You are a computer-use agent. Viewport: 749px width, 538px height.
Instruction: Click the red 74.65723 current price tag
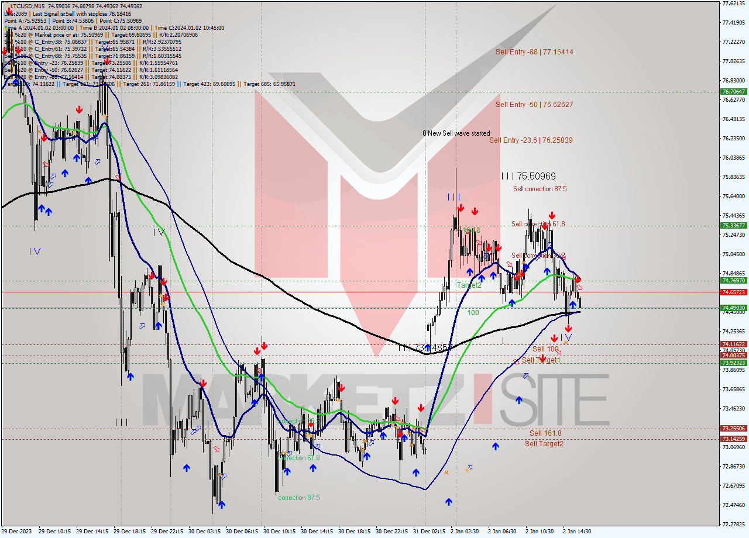pos(733,292)
